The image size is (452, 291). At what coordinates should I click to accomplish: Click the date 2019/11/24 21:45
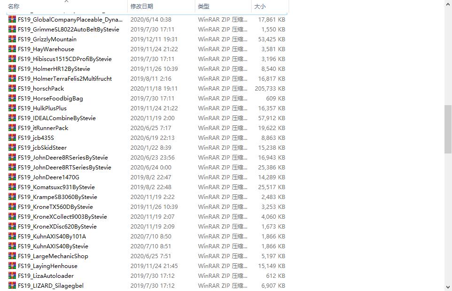154,266
